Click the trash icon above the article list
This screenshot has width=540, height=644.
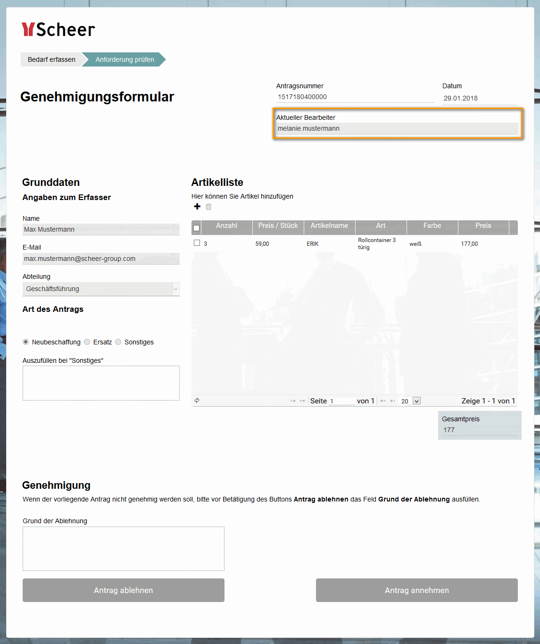(x=208, y=206)
